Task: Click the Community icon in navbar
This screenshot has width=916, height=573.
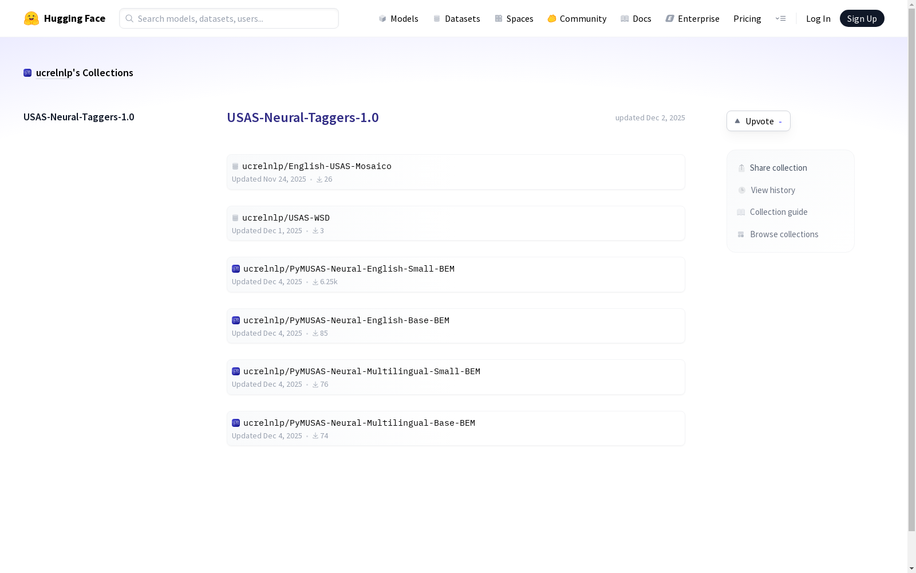Action: (x=552, y=18)
